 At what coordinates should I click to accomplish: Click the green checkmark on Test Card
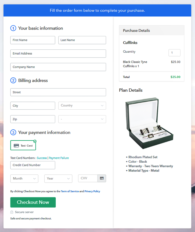(35, 141)
